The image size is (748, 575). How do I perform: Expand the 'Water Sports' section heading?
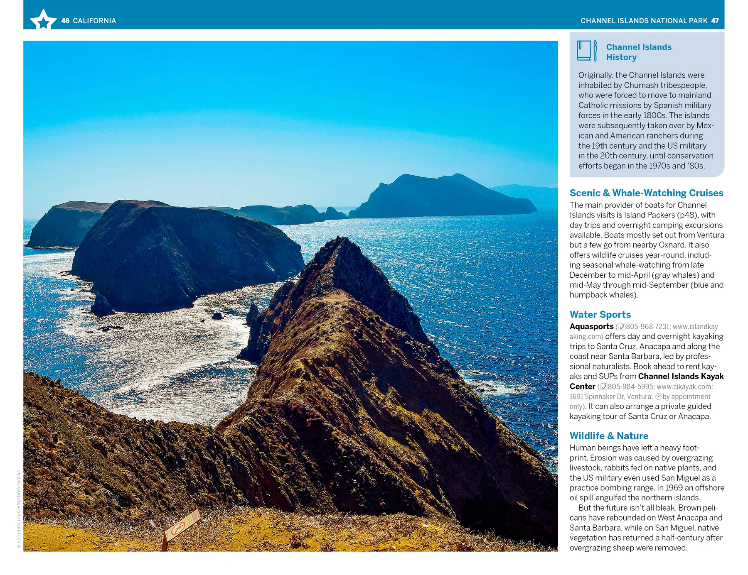600,315
